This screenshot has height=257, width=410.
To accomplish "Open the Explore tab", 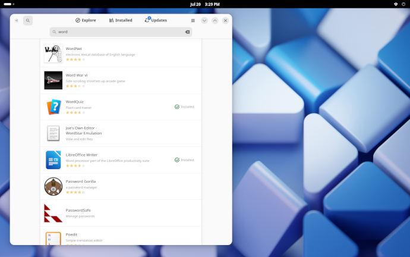I will 86,20.
